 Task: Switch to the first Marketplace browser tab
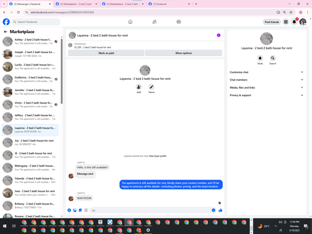point(76,4)
